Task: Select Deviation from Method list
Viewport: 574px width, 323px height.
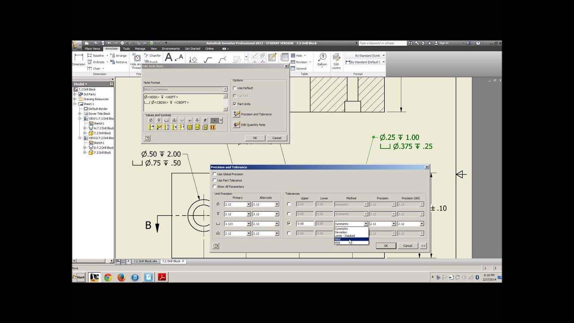Action: coord(351,232)
